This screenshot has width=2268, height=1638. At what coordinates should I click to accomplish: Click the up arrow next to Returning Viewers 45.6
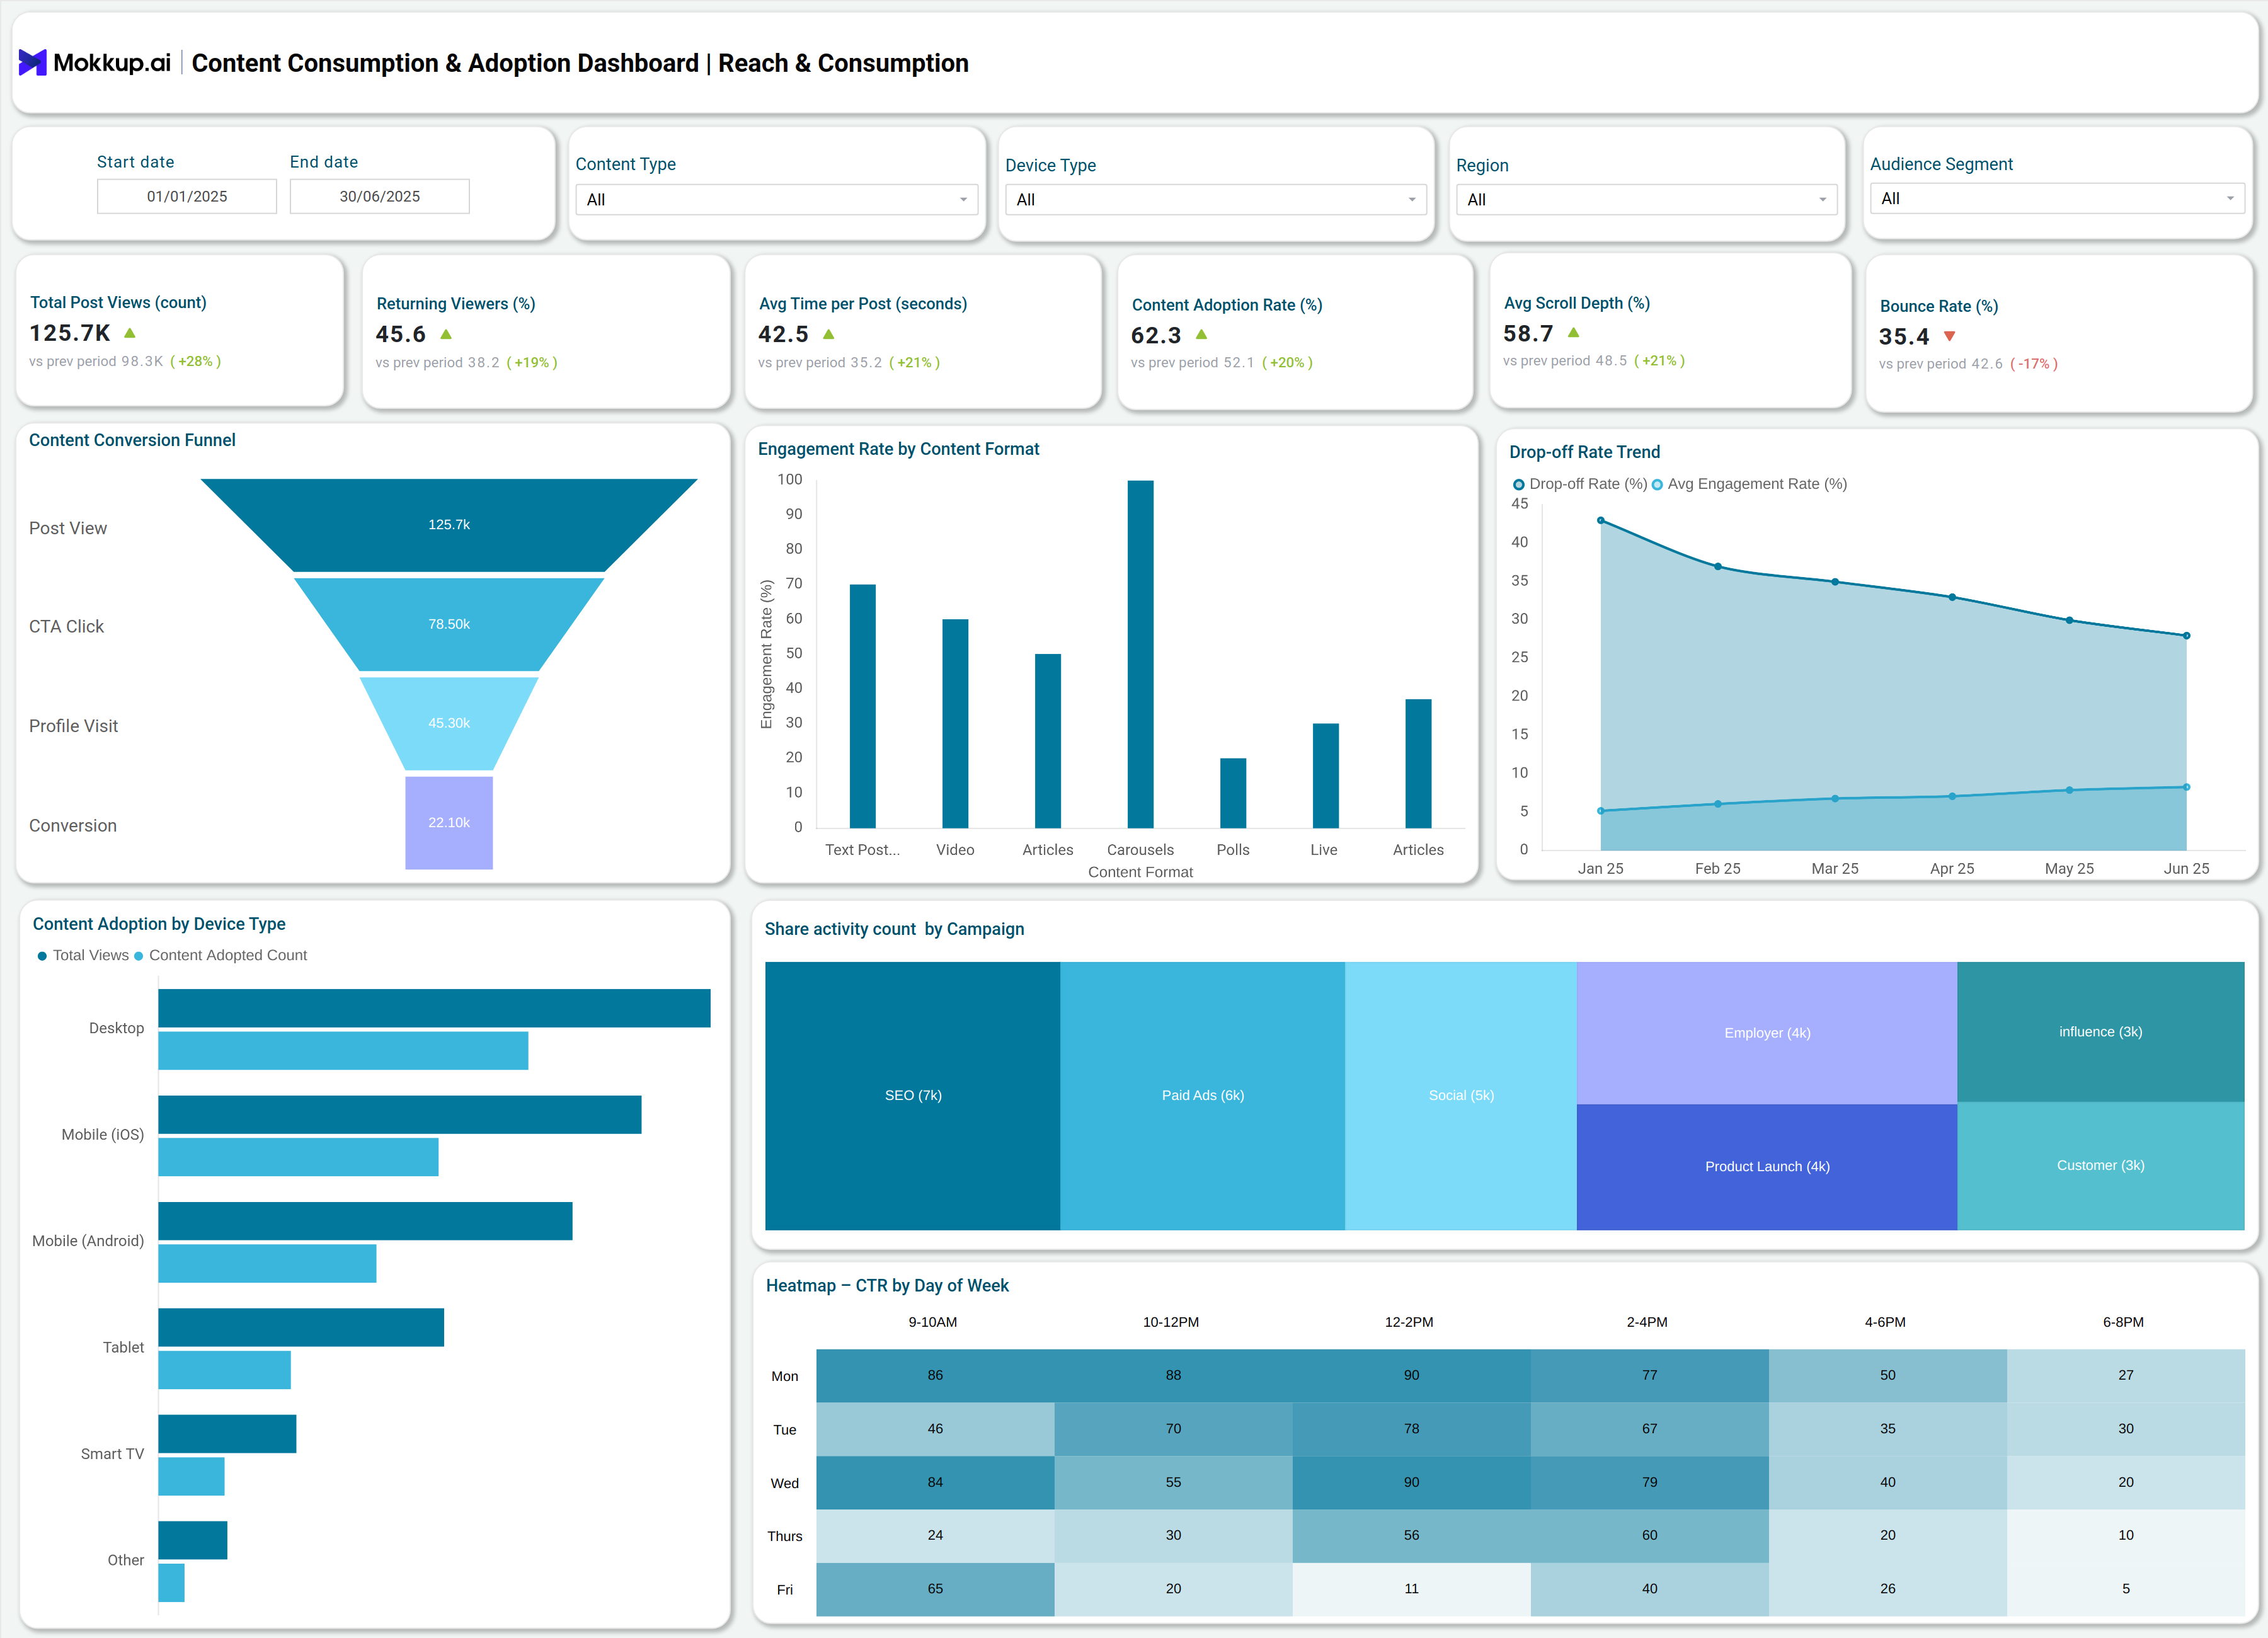tap(446, 334)
